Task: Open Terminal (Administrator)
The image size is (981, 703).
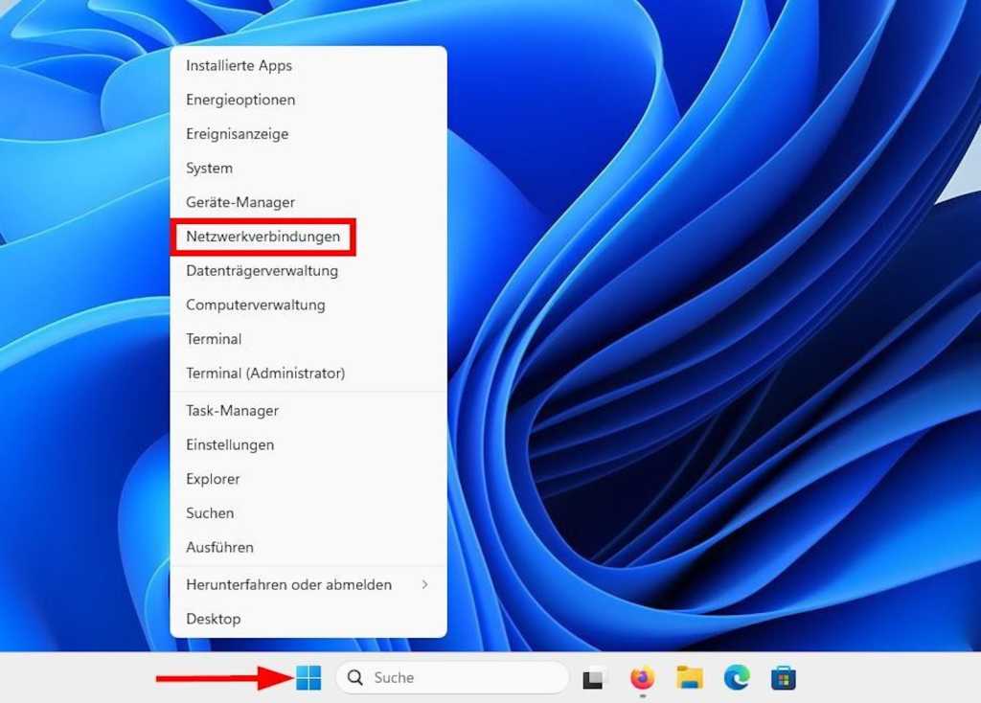Action: click(265, 374)
